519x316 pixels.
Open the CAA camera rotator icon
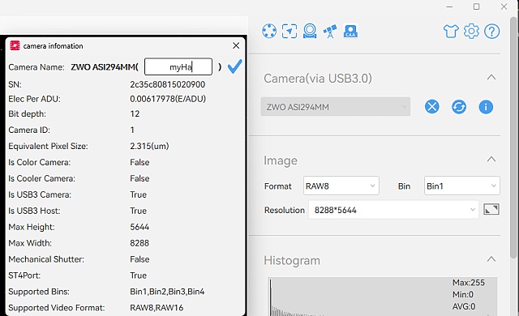pos(350,31)
